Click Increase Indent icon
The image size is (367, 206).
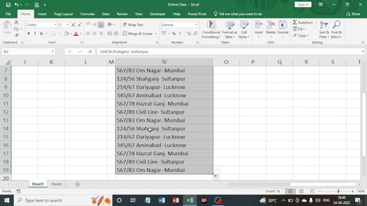point(116,34)
